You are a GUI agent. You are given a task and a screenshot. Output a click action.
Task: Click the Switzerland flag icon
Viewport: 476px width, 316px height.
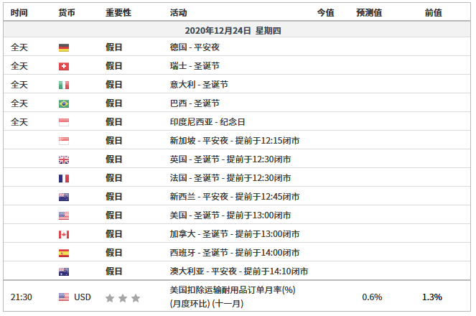coord(64,66)
